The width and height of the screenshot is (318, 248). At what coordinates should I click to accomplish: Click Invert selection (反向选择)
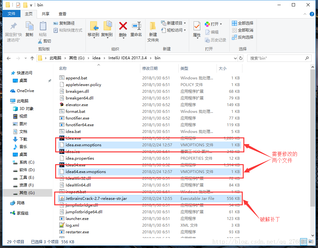[x=242, y=37]
